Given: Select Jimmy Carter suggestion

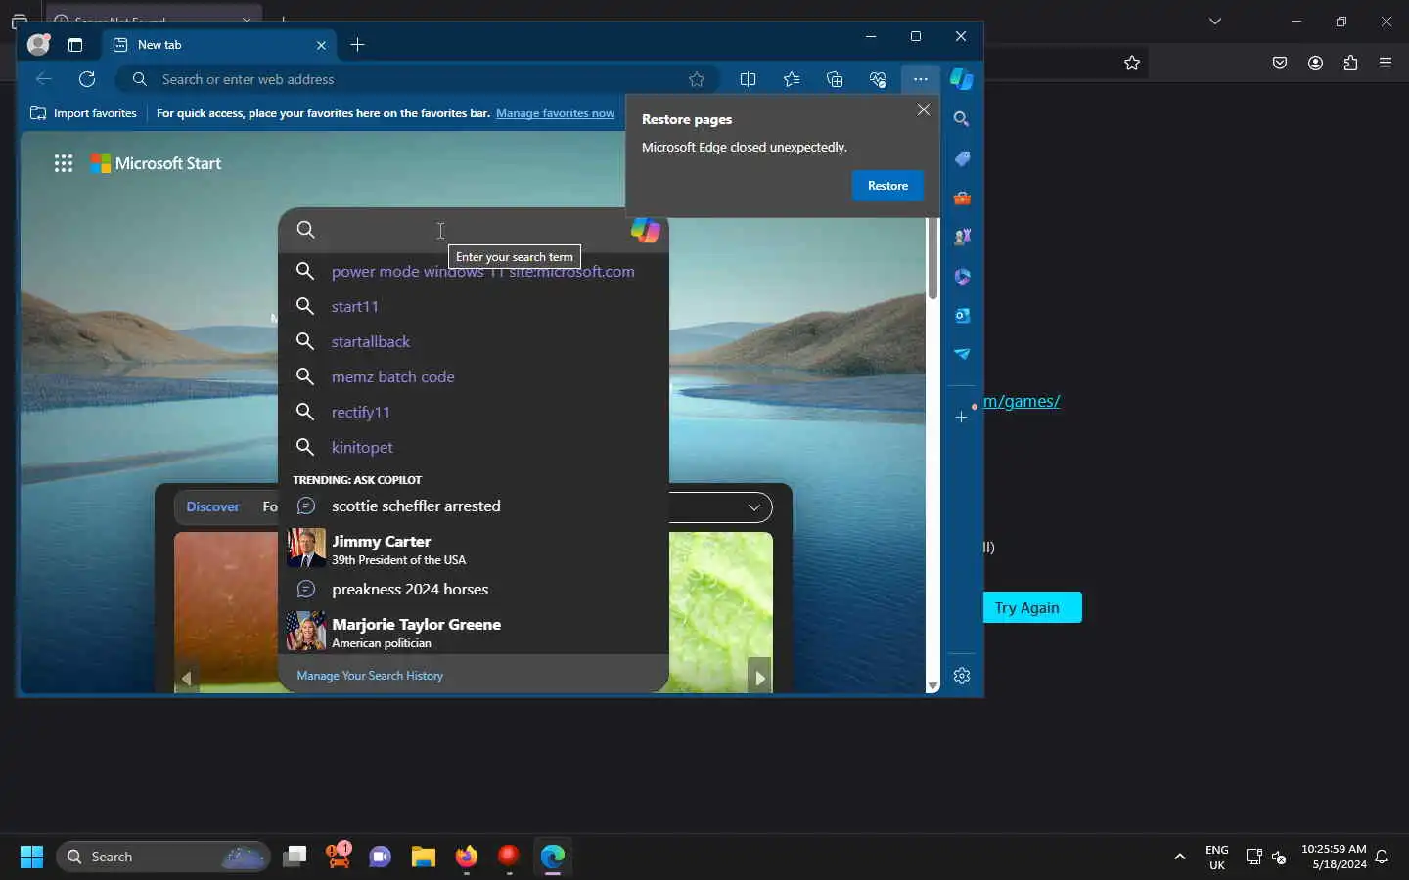Looking at the screenshot, I should coord(474,549).
